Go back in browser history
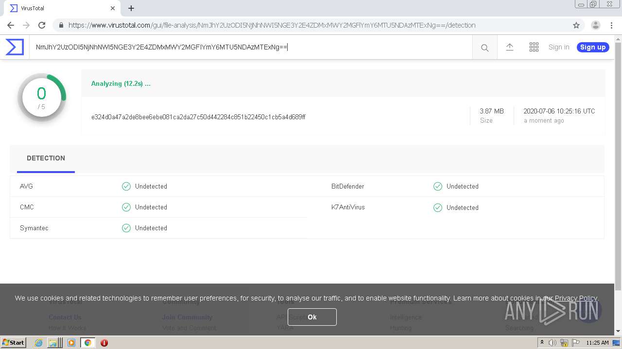 coord(11,25)
